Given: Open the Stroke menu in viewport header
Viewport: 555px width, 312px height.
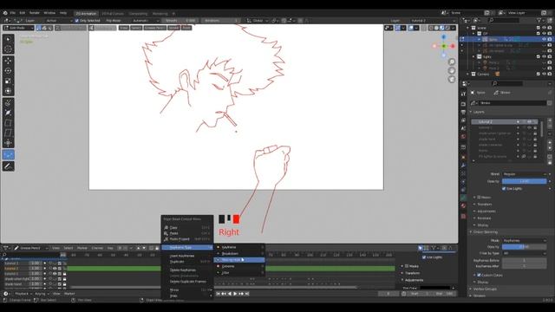Looking at the screenshot, I should pos(173,28).
